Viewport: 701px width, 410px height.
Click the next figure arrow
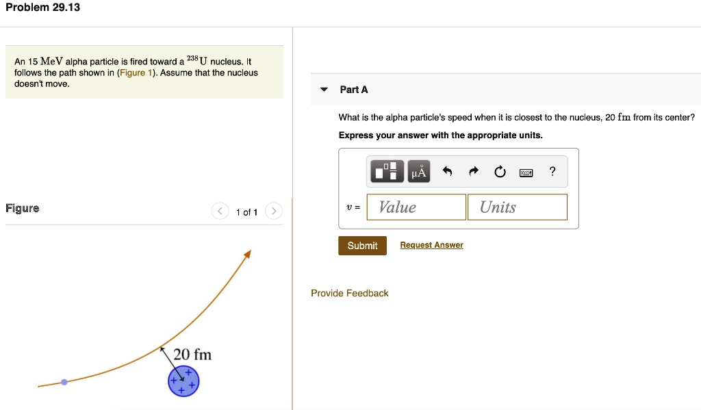click(273, 212)
